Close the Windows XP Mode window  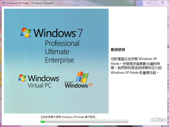163,2
